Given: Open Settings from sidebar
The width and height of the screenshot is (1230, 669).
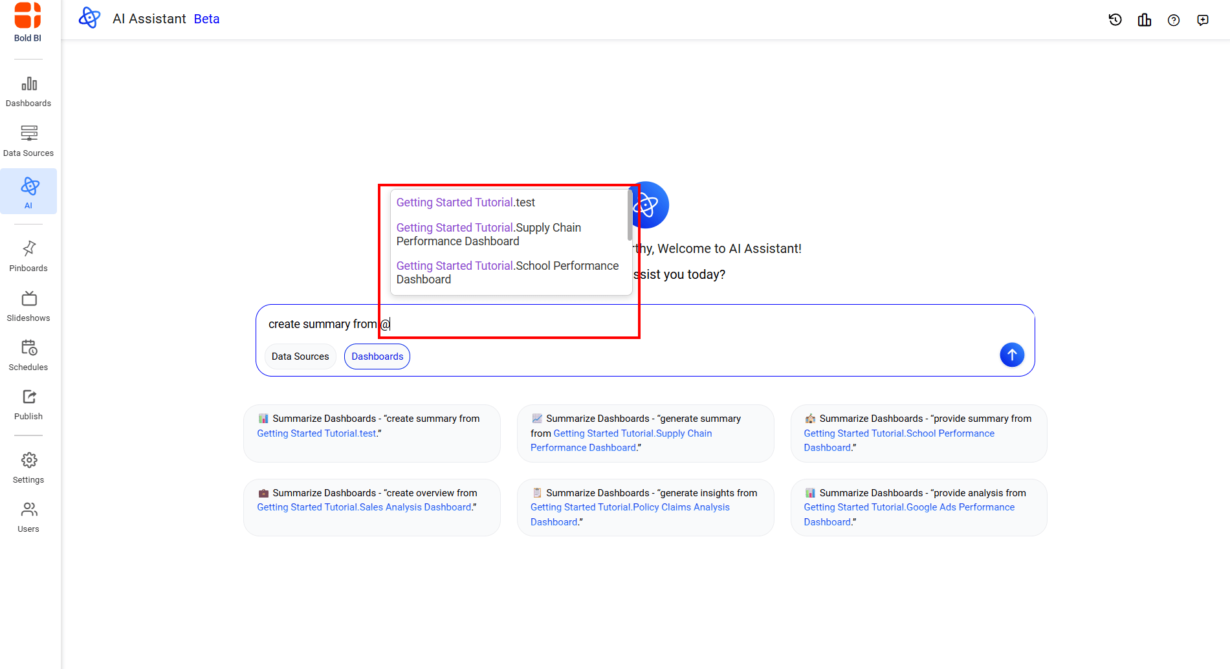Looking at the screenshot, I should tap(28, 468).
